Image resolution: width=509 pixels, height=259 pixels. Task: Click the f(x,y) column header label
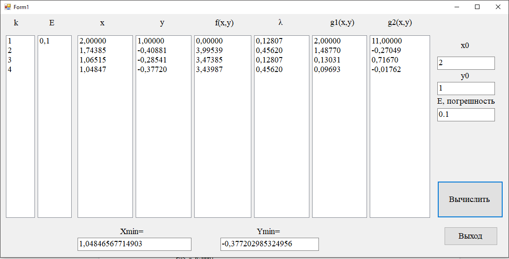pos(224,23)
